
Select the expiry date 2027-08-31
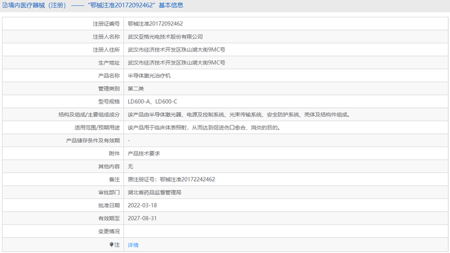[x=142, y=218]
